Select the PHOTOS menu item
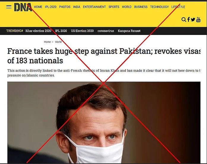Image resolution: width=207 pixels, height=164 pixels. click(x=65, y=7)
